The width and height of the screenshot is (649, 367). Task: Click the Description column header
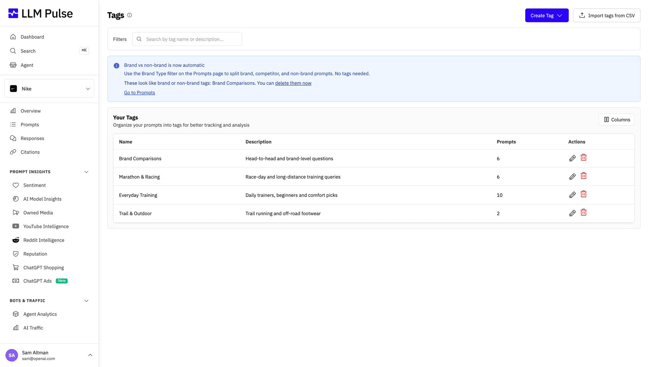tap(258, 142)
